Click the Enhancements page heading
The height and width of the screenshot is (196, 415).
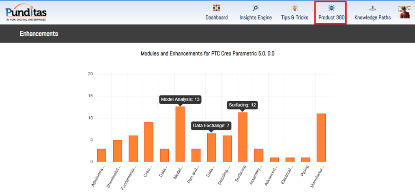point(39,34)
